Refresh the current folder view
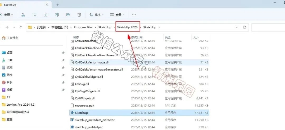Screen dimensions: 285x130 (244, 28)
